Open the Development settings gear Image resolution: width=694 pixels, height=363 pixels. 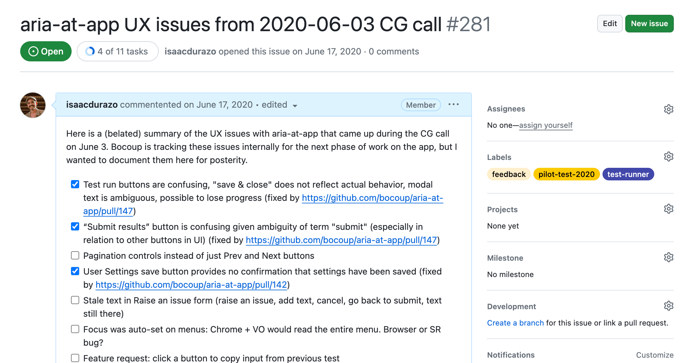tap(669, 305)
